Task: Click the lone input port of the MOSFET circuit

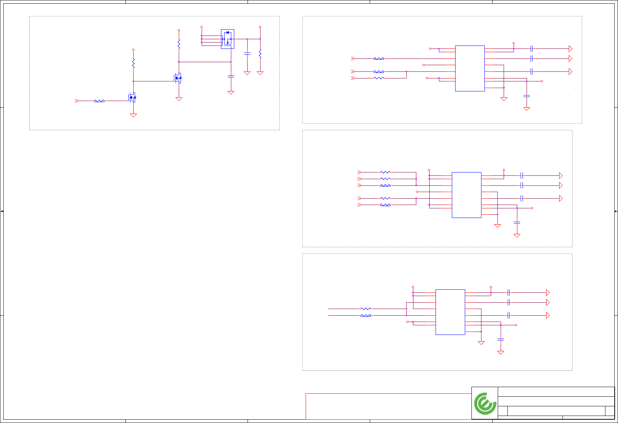Action: click(x=77, y=101)
